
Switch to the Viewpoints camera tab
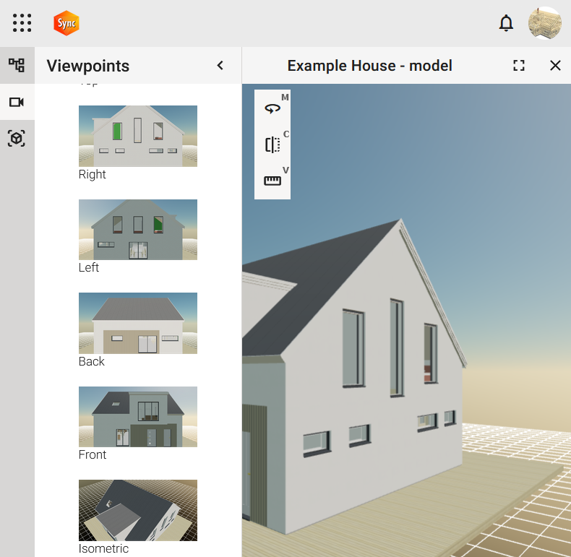(17, 102)
